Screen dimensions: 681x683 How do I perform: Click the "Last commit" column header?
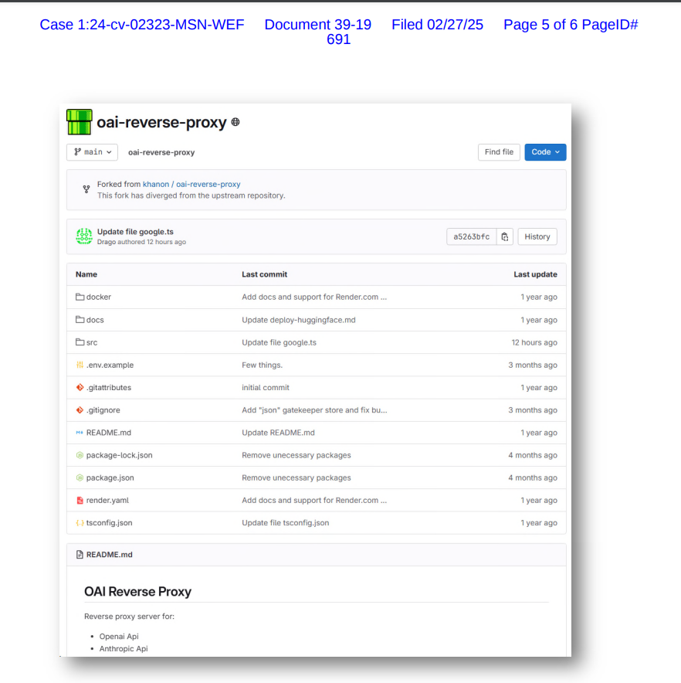coord(264,274)
